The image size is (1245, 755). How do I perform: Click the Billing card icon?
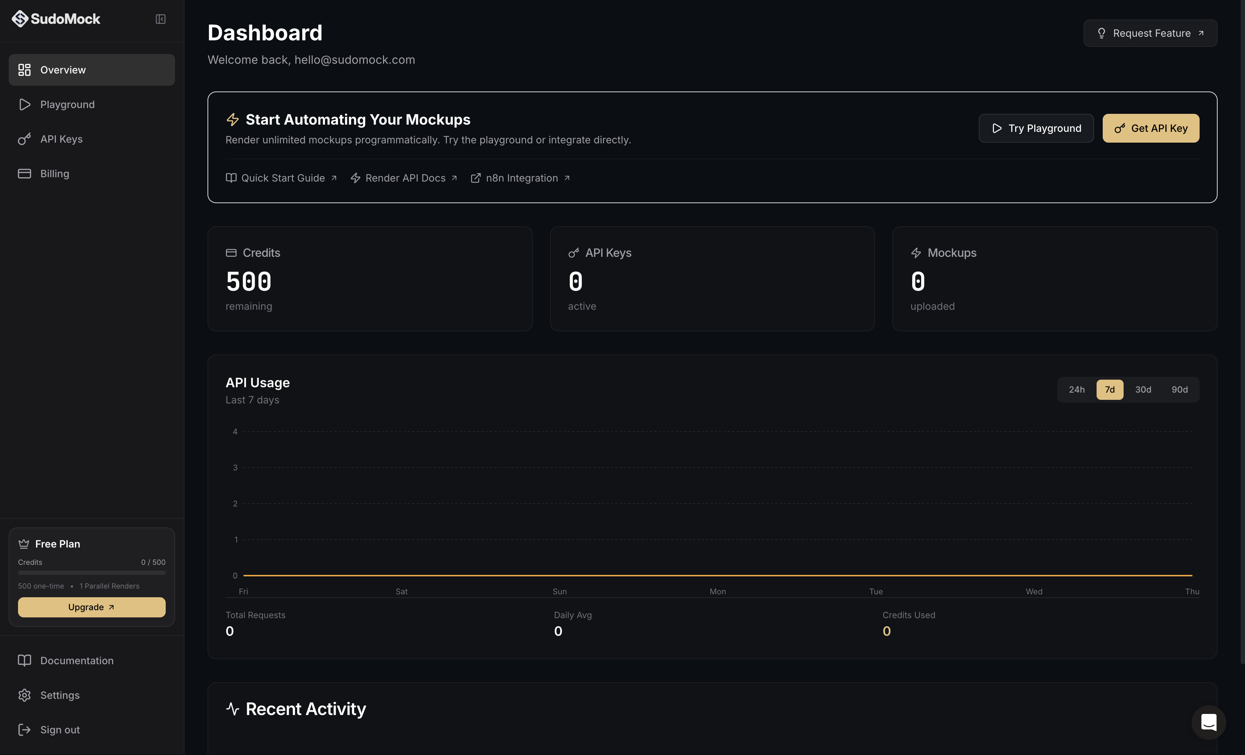[24, 173]
